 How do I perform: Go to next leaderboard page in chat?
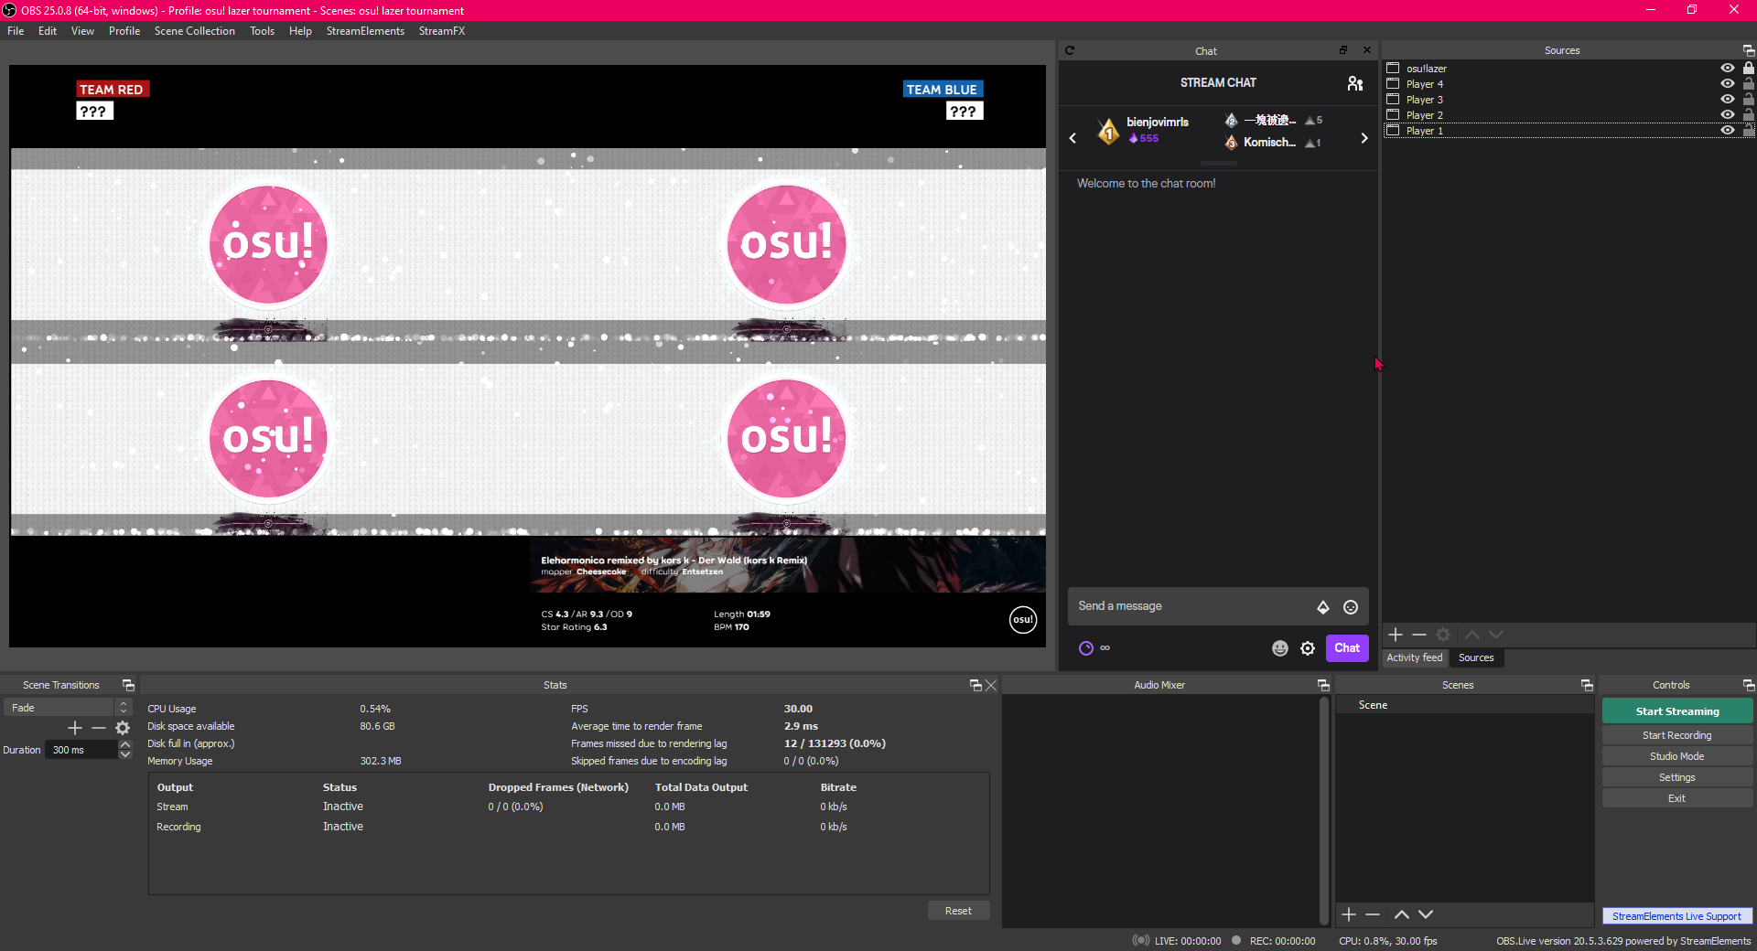pyautogui.click(x=1364, y=138)
